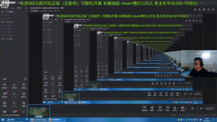Click the calendar icon in top-right toolbar
217x122 pixels.
click(195, 9)
